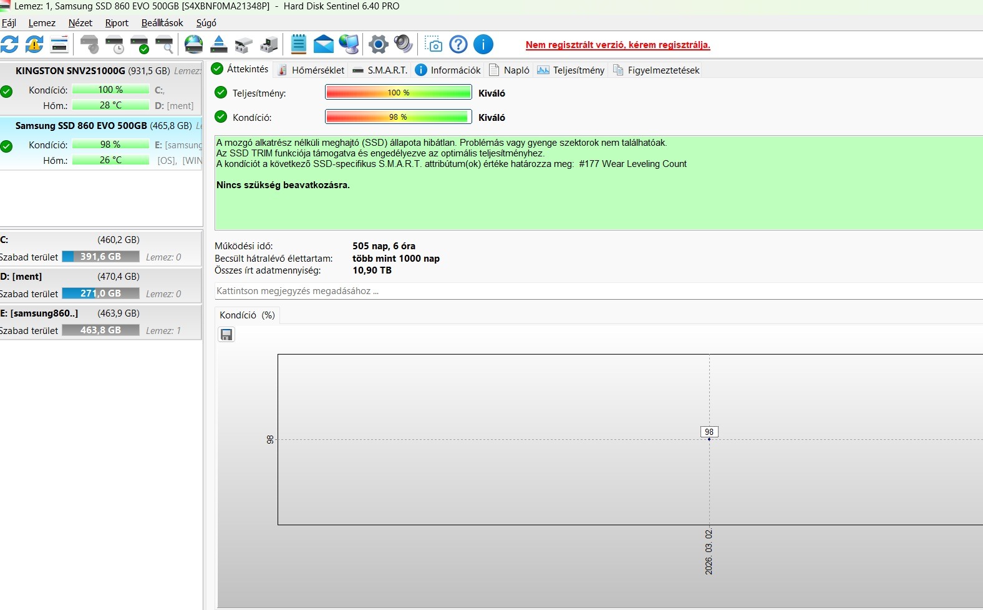
Task: Click the green status check on Samsung entry
Action: point(6,146)
